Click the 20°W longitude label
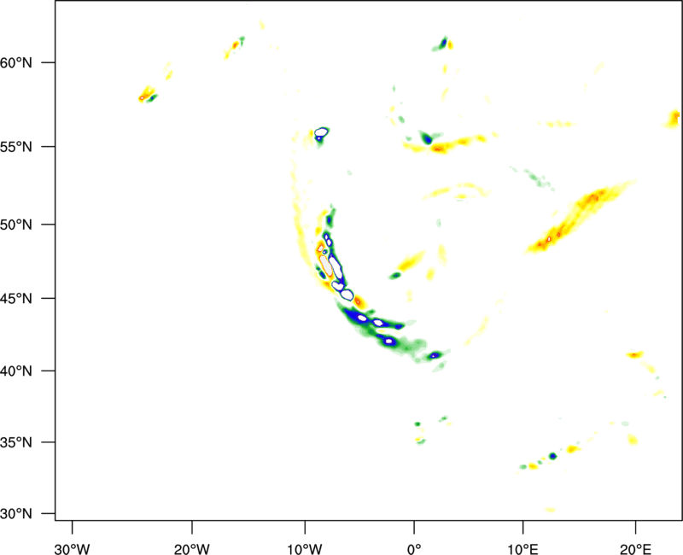 [x=192, y=549]
